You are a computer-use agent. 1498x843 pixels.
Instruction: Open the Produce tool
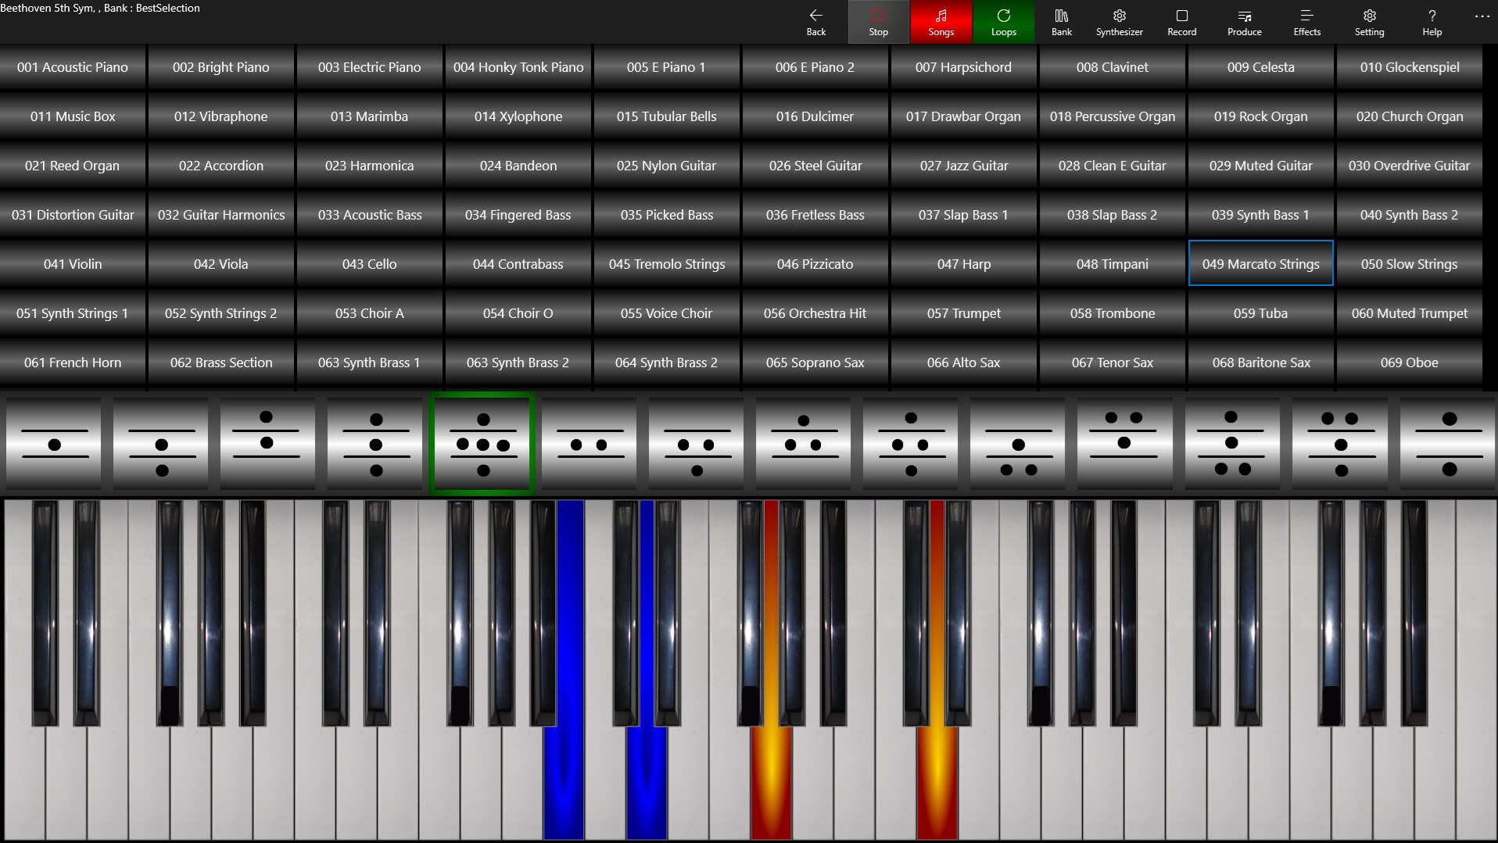click(x=1243, y=22)
